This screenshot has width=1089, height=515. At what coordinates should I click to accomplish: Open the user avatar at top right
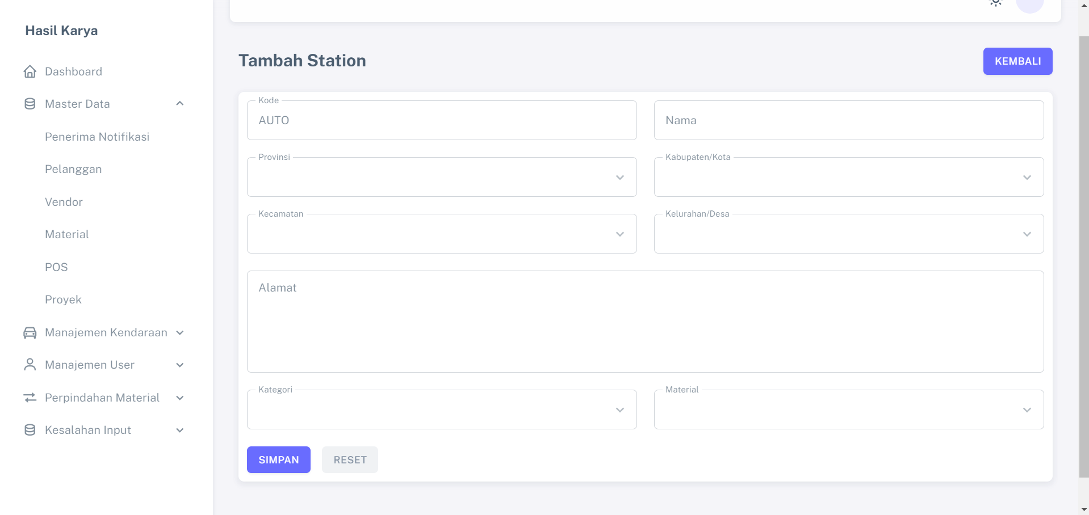[x=1029, y=4]
